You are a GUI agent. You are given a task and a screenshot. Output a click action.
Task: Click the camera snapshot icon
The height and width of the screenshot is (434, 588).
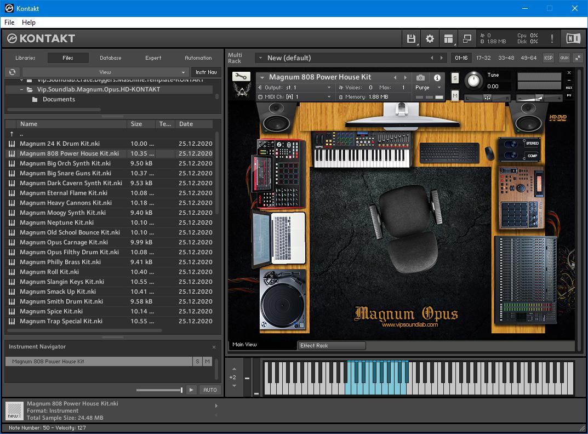pos(420,78)
